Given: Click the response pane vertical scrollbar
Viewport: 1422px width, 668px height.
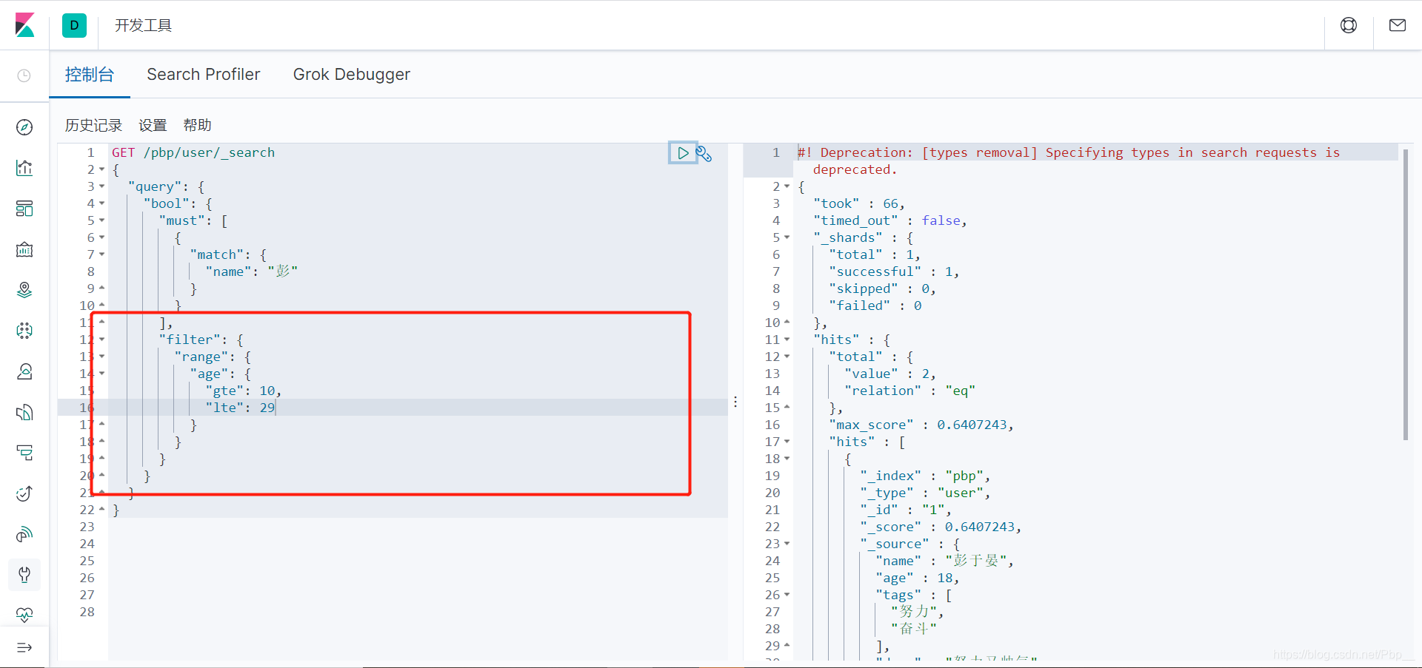Looking at the screenshot, I should pos(1406,294).
